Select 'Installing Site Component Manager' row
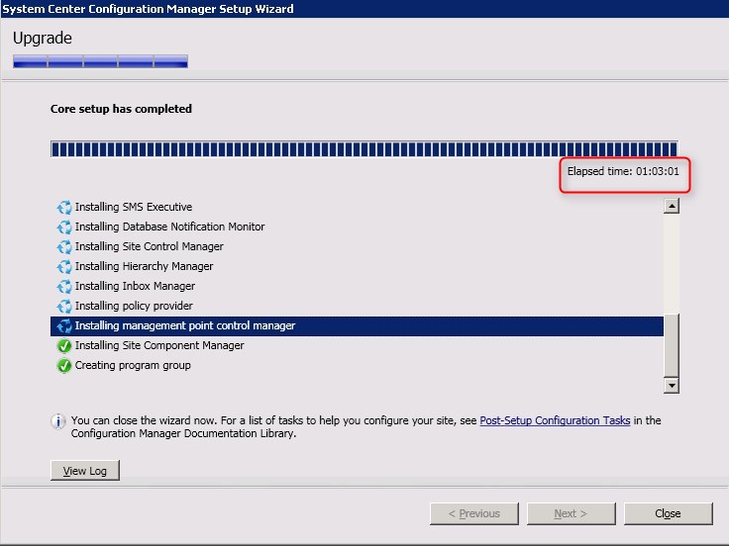The width and height of the screenshot is (729, 546). pyautogui.click(x=357, y=346)
